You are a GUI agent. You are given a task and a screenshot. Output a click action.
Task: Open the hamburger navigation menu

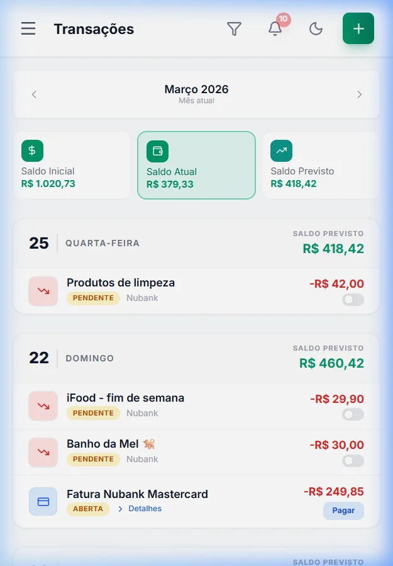(28, 28)
